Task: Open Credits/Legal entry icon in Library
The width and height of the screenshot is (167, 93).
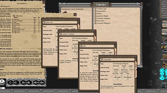Action: (96, 9)
